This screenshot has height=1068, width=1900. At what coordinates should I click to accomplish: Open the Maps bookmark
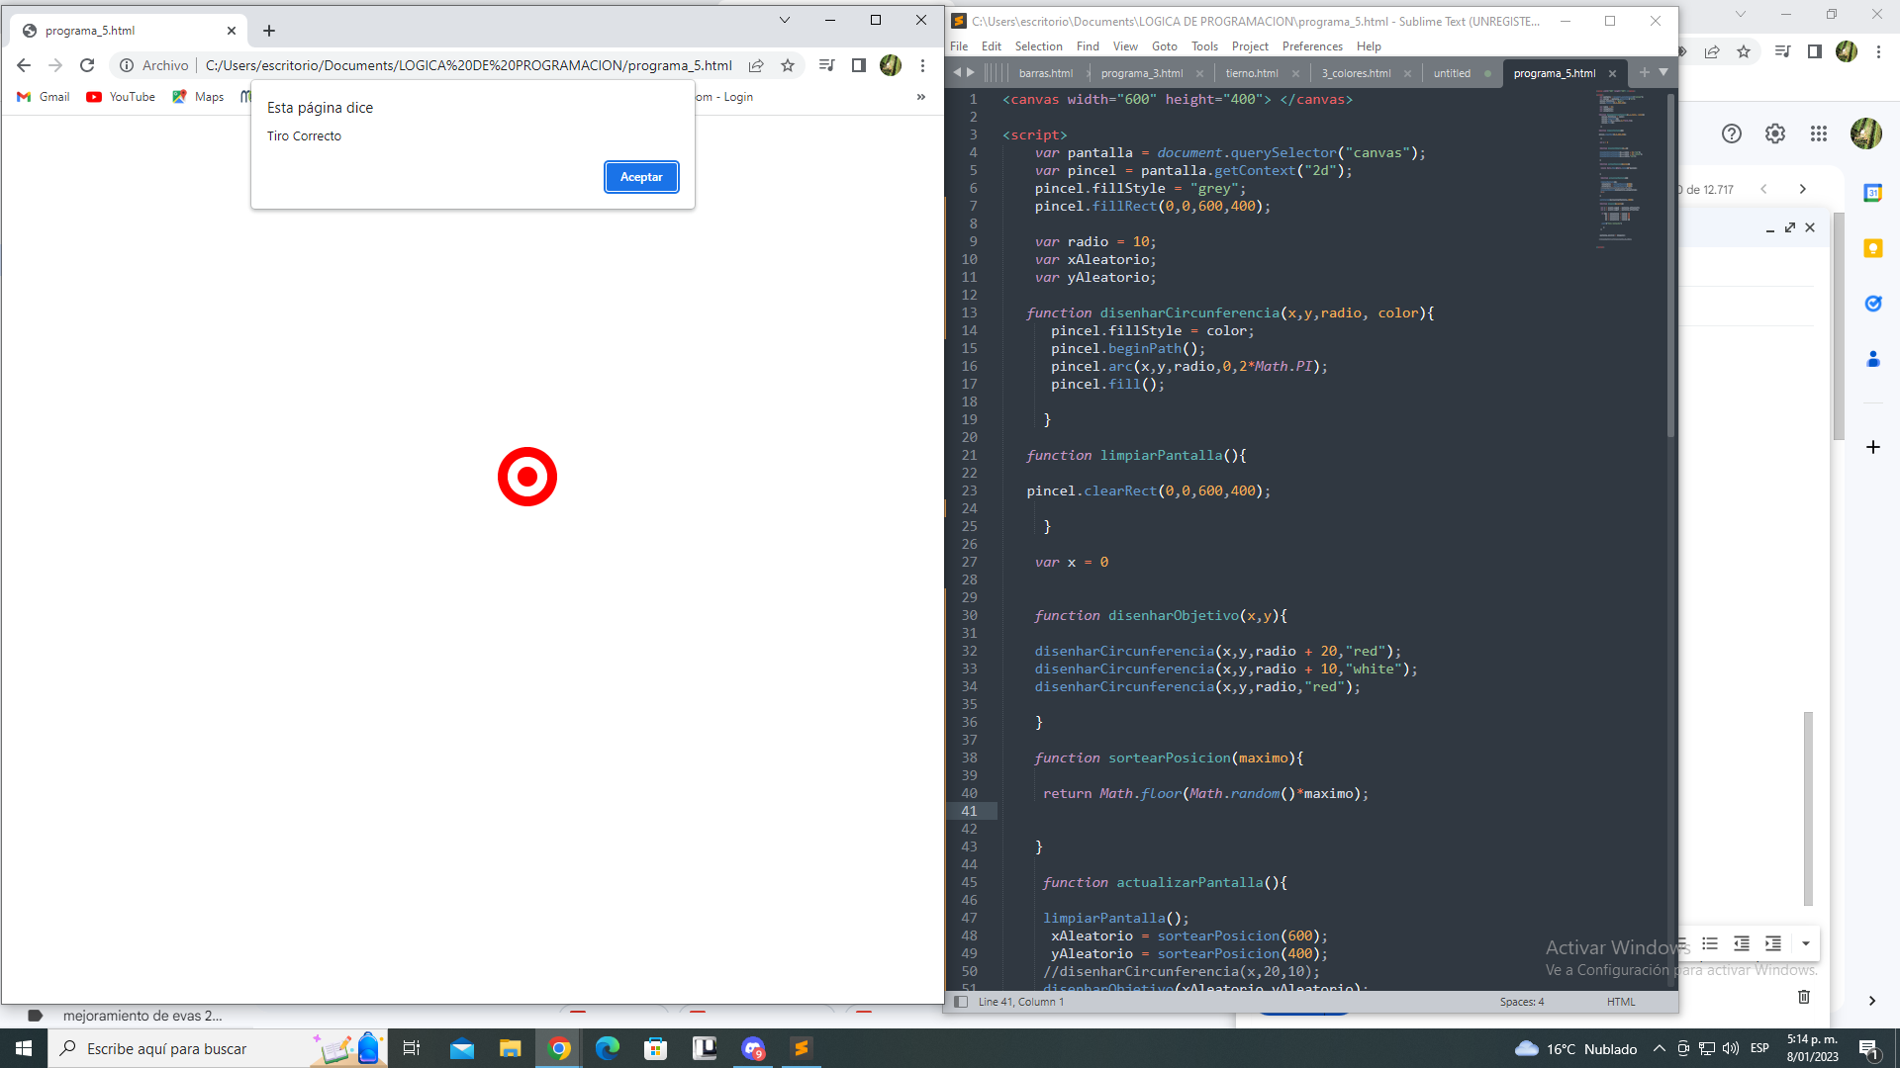click(x=198, y=97)
